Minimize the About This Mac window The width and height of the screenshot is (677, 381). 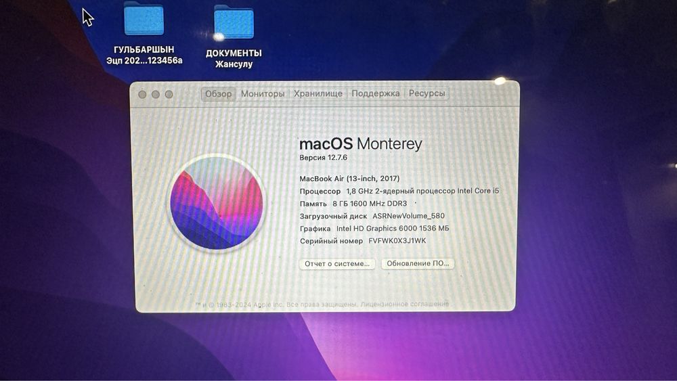coord(156,94)
